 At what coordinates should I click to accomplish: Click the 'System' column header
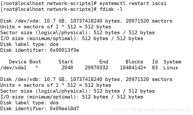[172, 62]
